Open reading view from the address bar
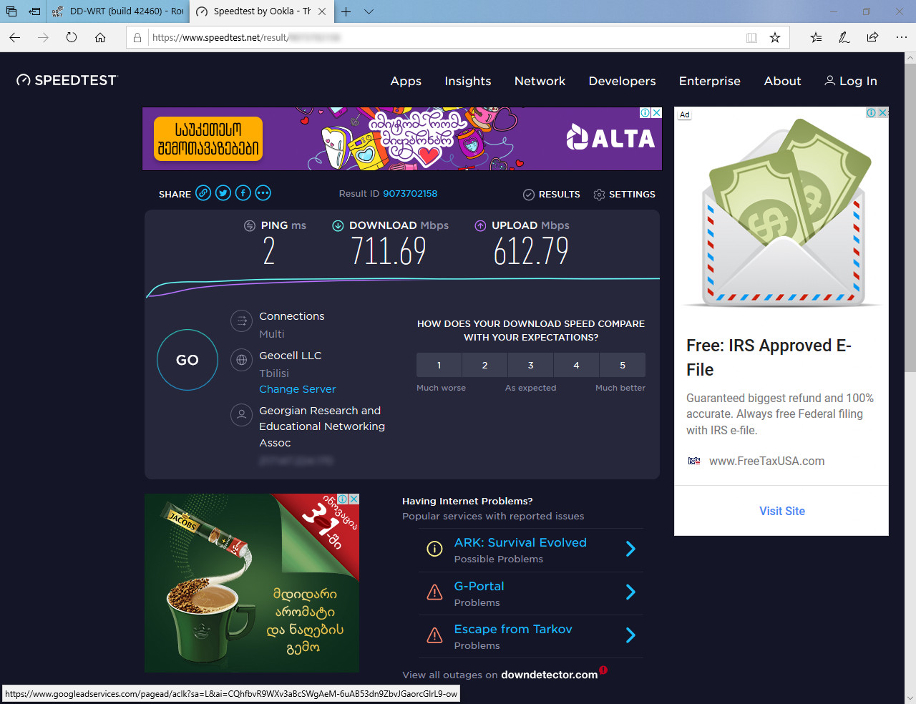This screenshot has height=704, width=916. (x=751, y=37)
